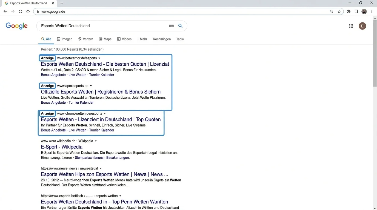Open on-screen keyboard icon in search box
This screenshot has height=210, width=377.
[171, 26]
